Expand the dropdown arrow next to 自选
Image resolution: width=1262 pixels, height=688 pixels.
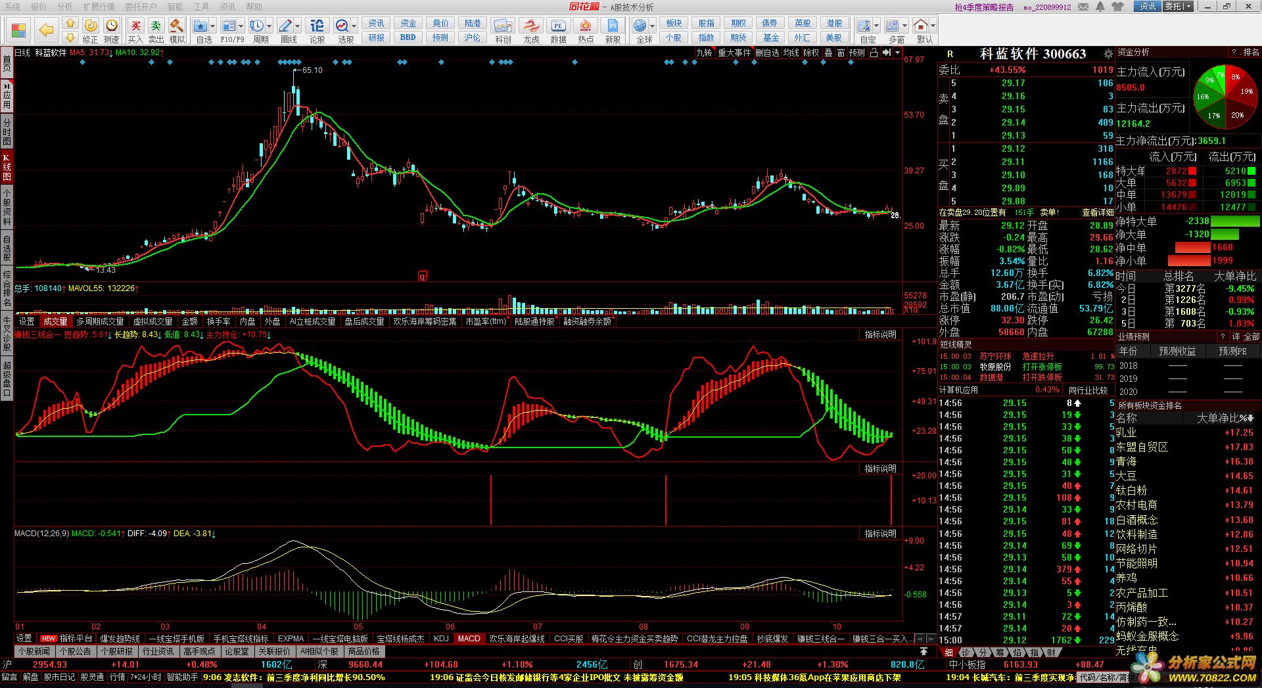pyautogui.click(x=213, y=26)
